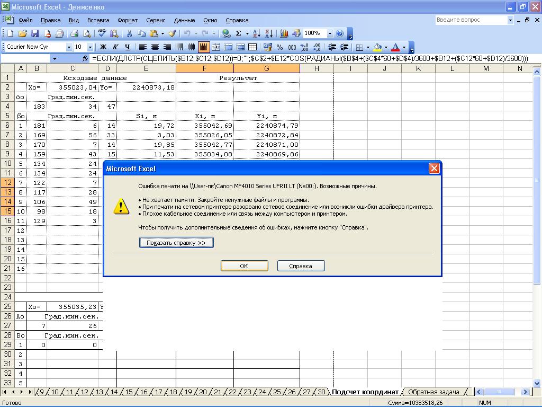Decrease decimal places
This screenshot has height=407, width=542.
pos(317,47)
